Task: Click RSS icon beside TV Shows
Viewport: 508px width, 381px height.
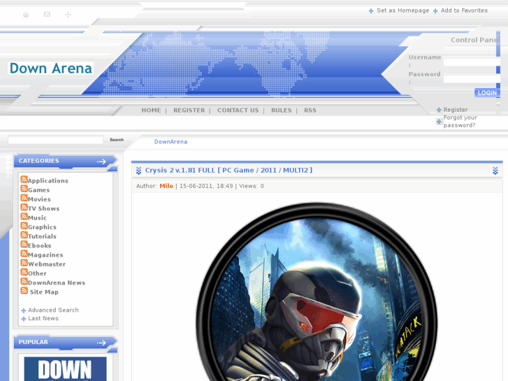Action: (x=24, y=207)
